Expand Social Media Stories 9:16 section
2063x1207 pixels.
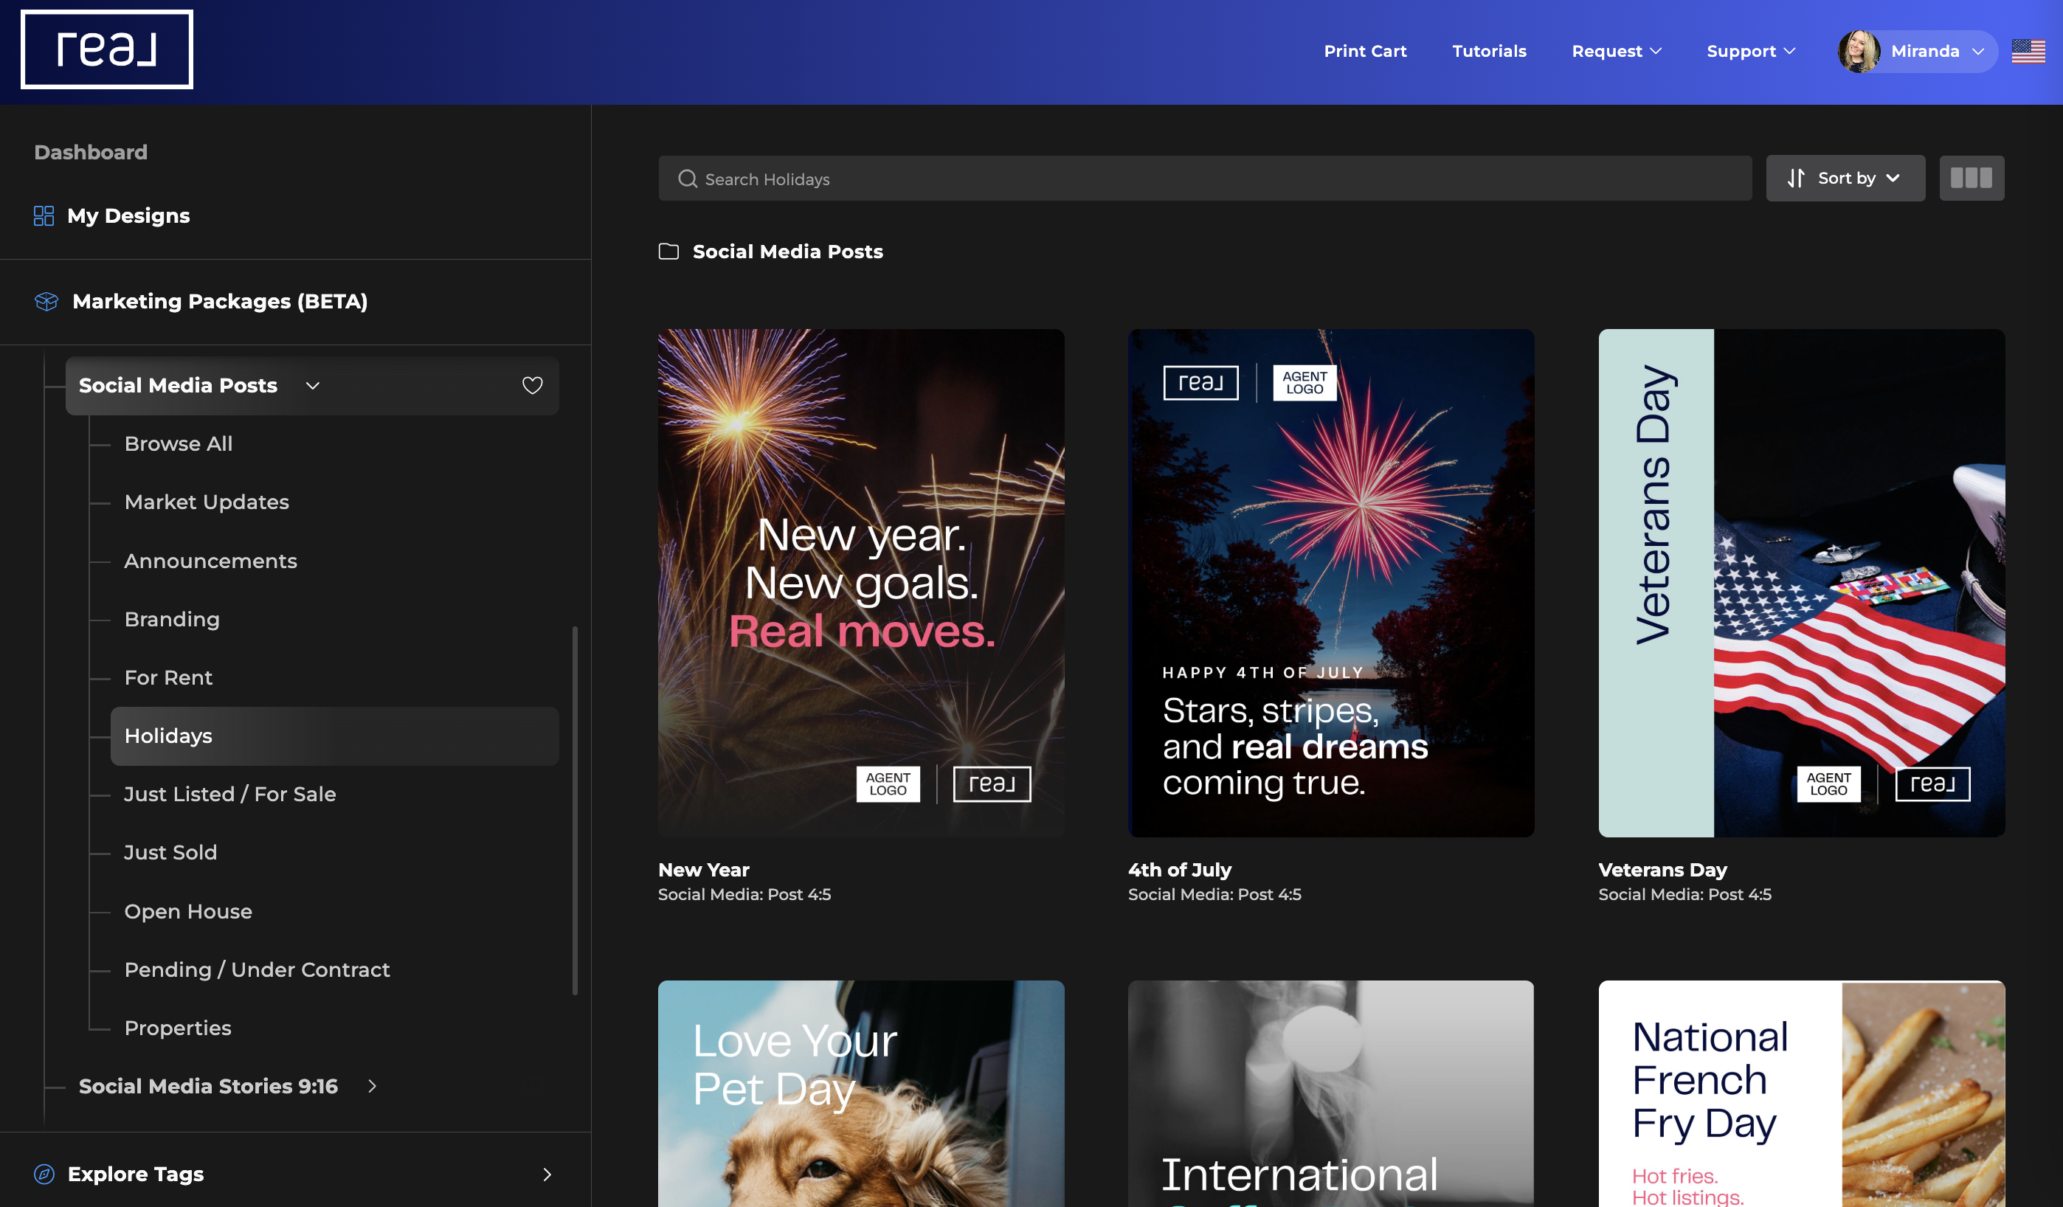372,1085
